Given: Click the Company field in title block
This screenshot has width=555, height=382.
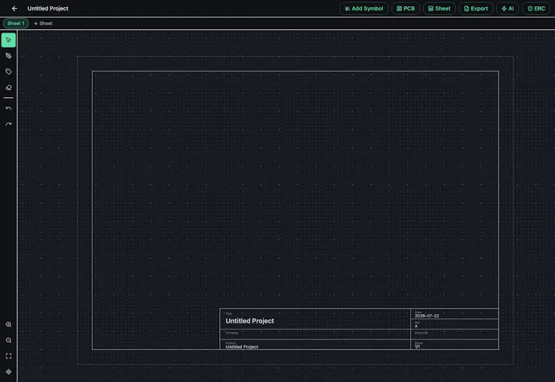Looking at the screenshot, I should pyautogui.click(x=315, y=335).
